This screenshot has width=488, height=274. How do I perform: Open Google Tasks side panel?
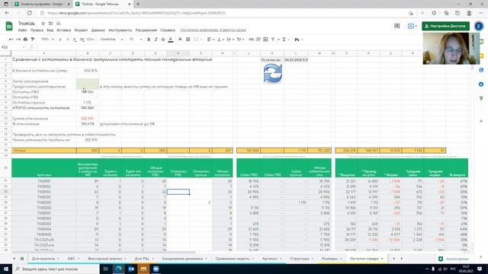481,70
